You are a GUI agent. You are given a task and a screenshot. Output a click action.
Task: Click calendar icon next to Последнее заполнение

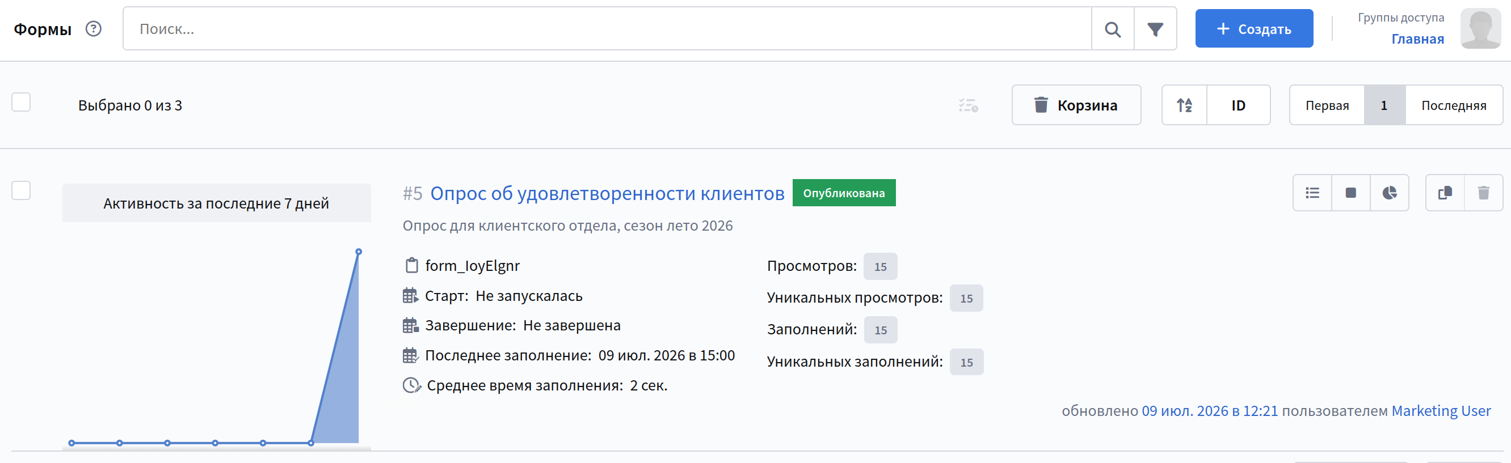click(x=411, y=355)
